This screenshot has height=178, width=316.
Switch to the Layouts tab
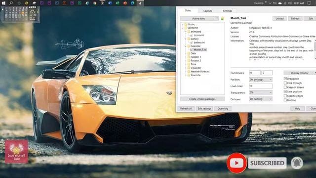click(x=207, y=11)
